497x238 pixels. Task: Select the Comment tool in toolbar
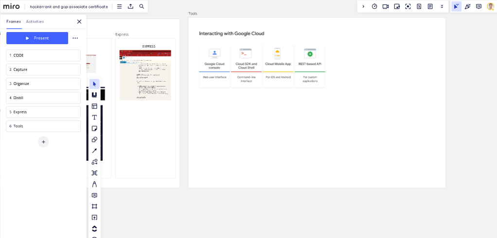tap(94, 195)
